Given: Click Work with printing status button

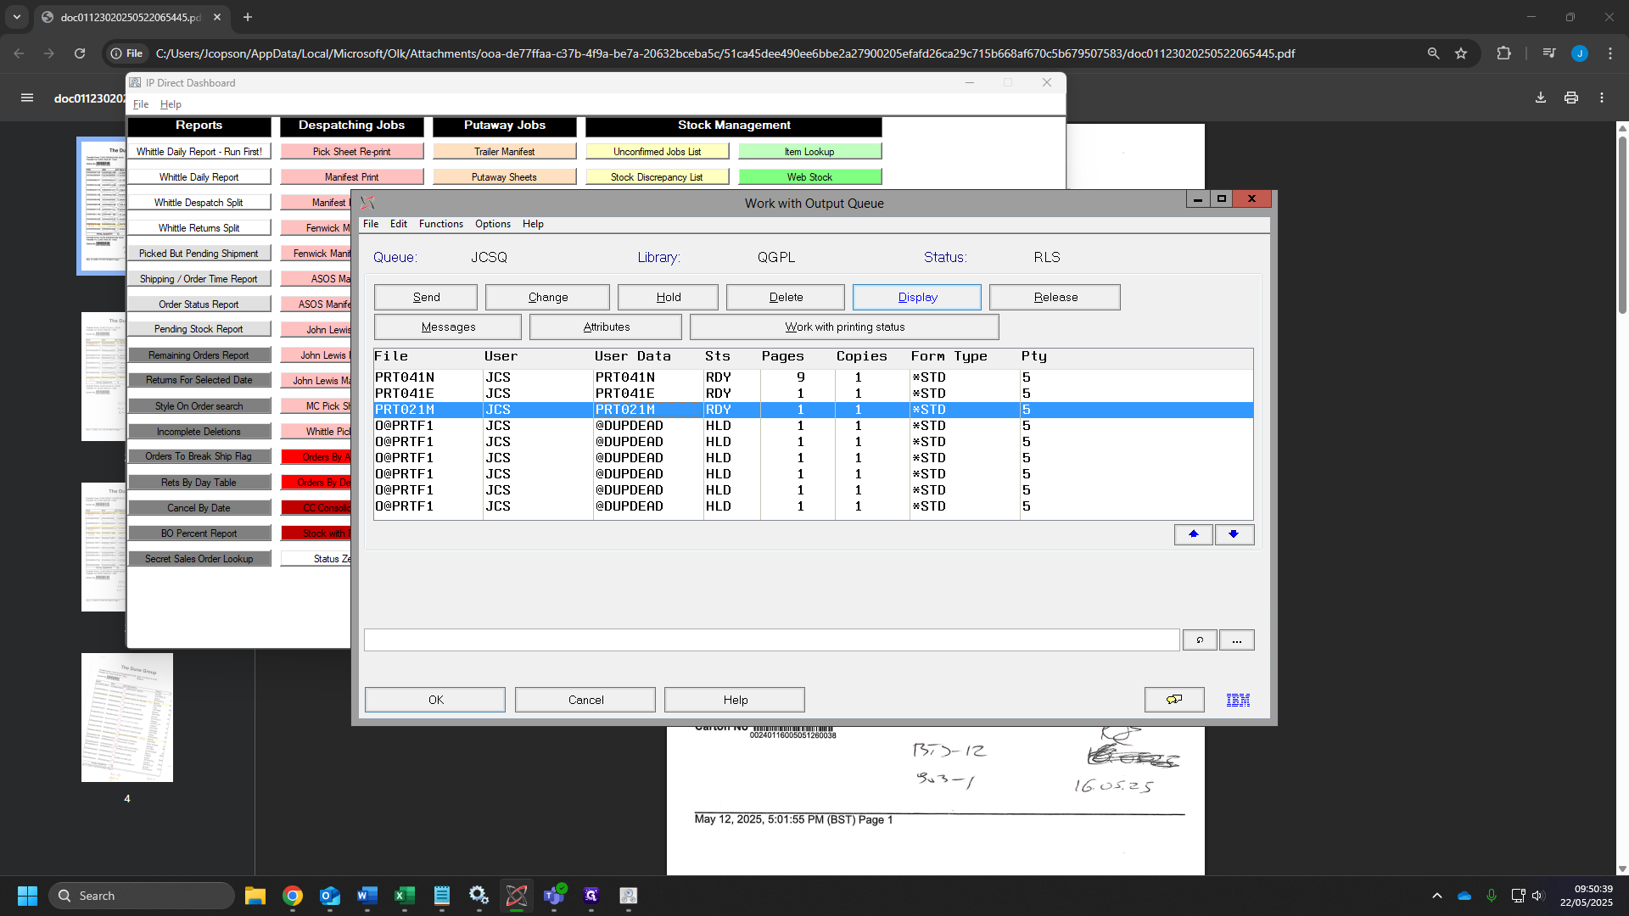Looking at the screenshot, I should pos(844,327).
